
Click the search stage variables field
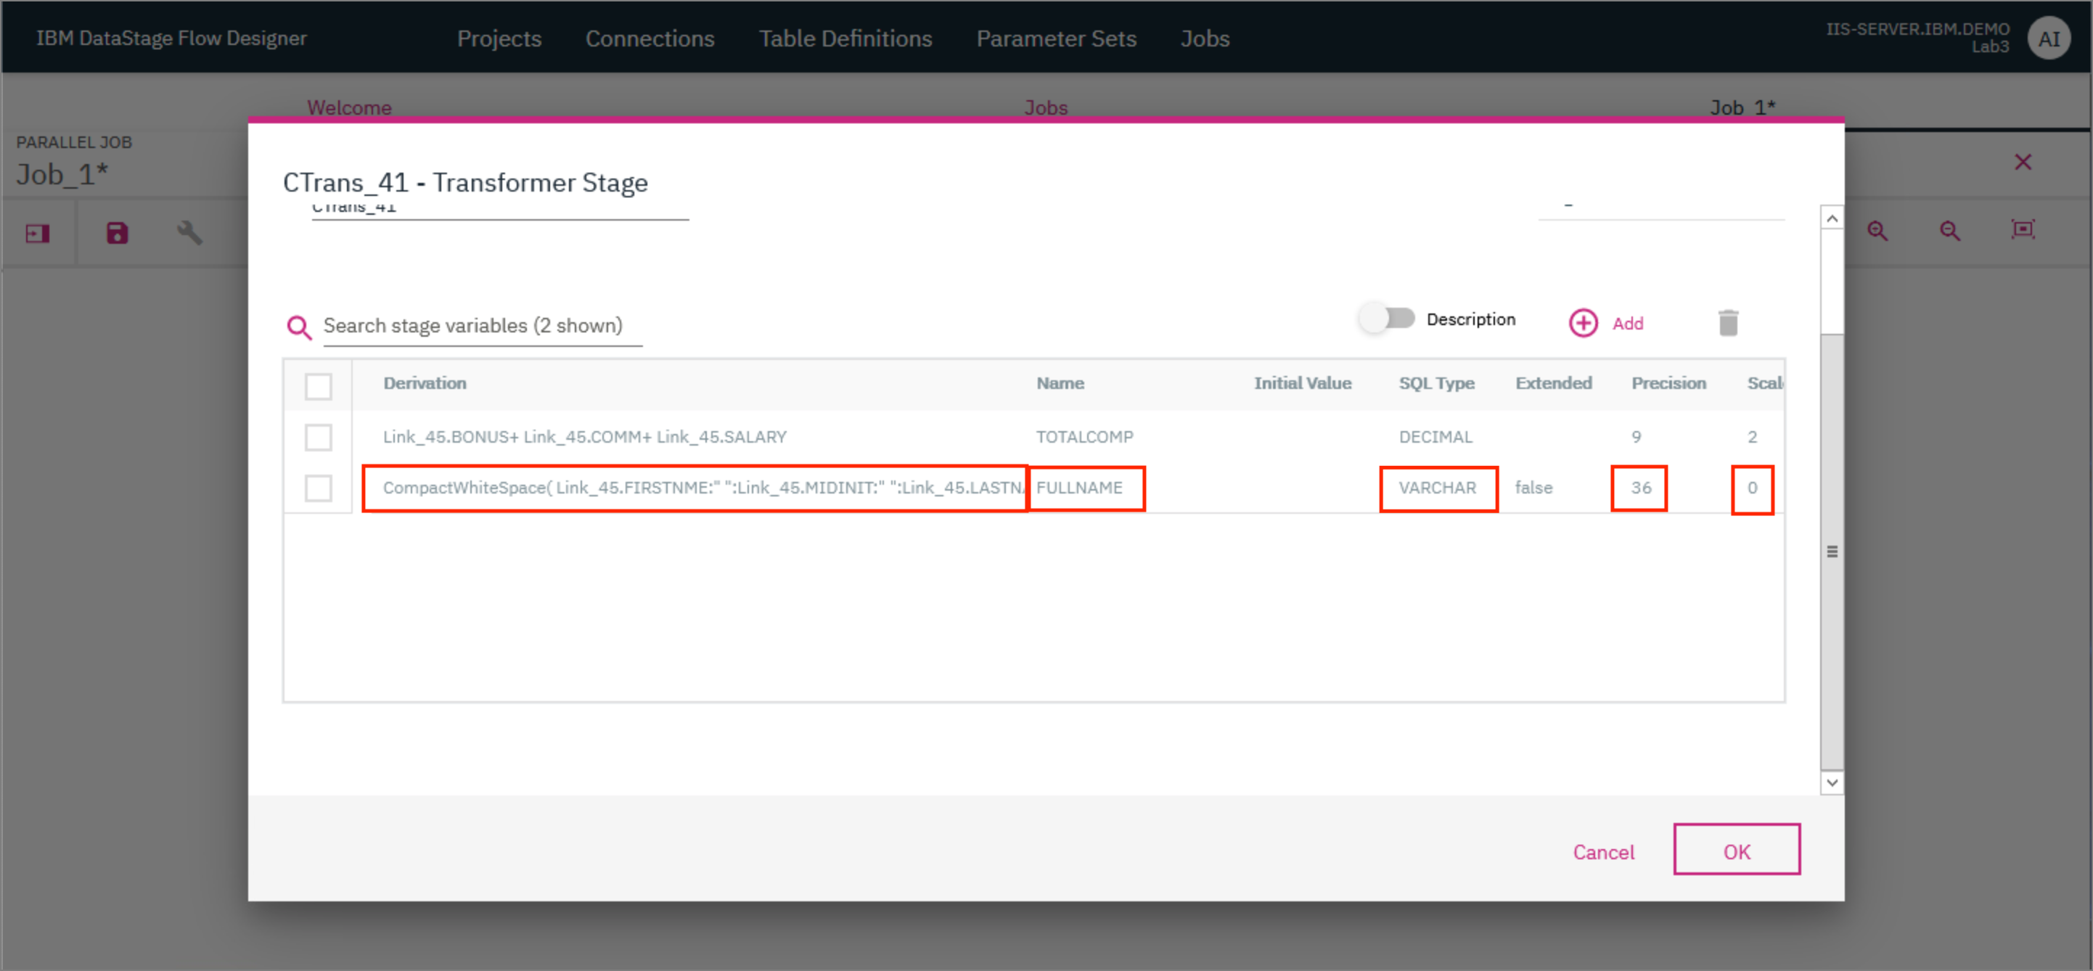pos(482,325)
